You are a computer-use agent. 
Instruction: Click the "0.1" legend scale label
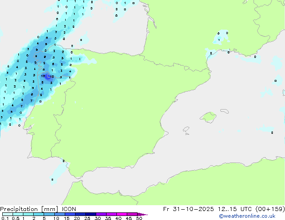5,218
